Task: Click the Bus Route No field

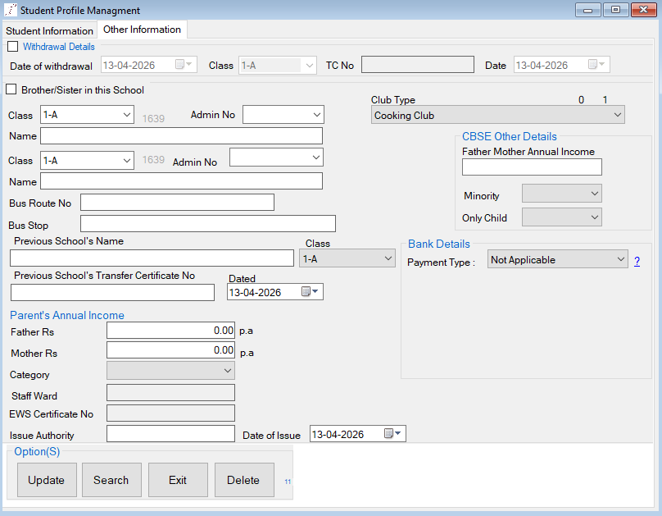Action: tap(177, 203)
